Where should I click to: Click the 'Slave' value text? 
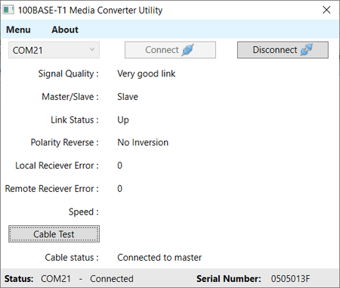click(x=128, y=97)
